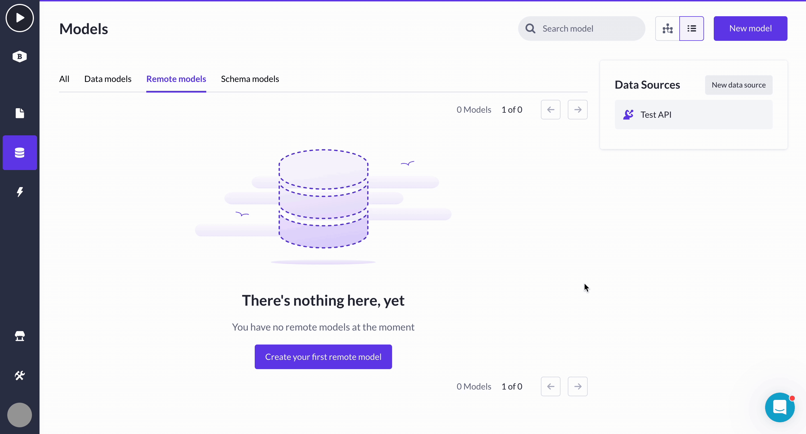Click the Test API data source icon
Screen dimensions: 806x434
pos(628,115)
